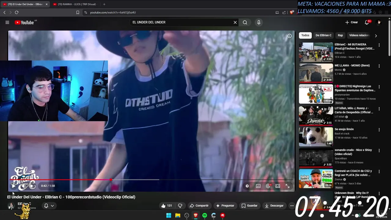391x220 pixels.
Task: Open File Explorer from taskbar
Action: tap(178, 215)
